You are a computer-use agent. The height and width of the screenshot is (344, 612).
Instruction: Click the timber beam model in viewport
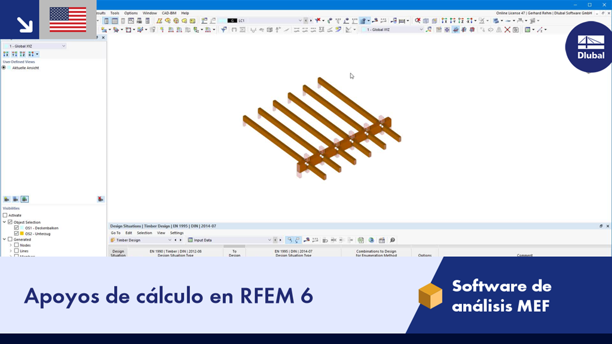pyautogui.click(x=322, y=129)
